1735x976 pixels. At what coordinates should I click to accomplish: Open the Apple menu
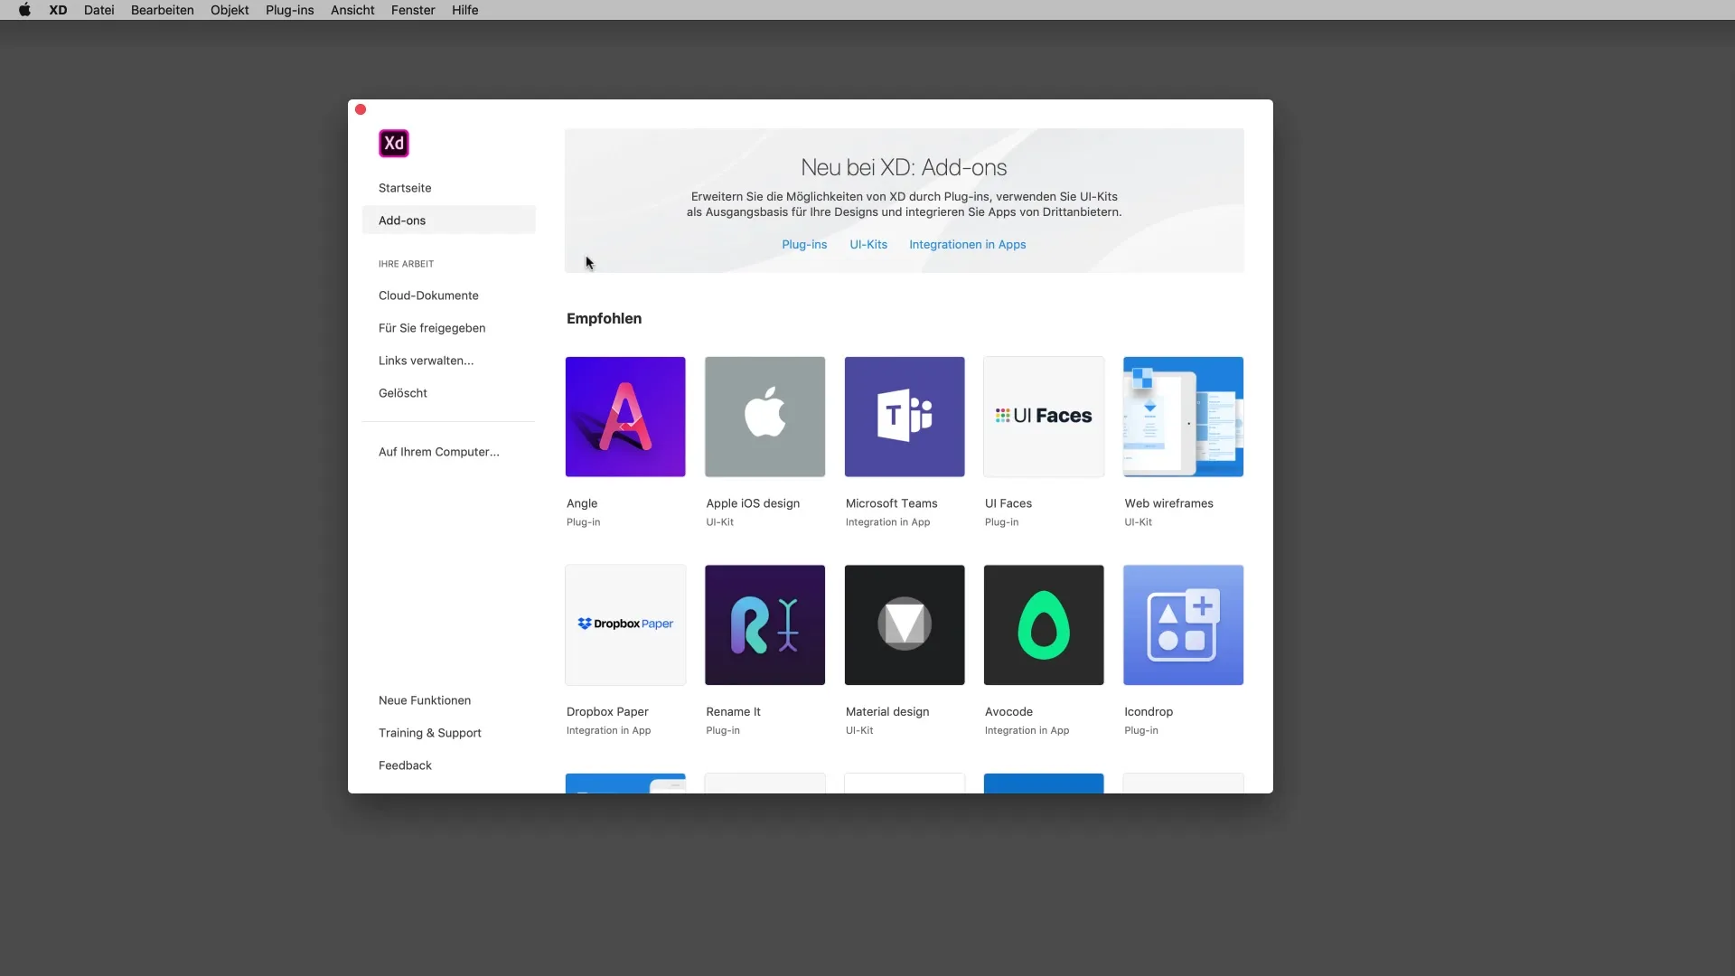tap(24, 10)
